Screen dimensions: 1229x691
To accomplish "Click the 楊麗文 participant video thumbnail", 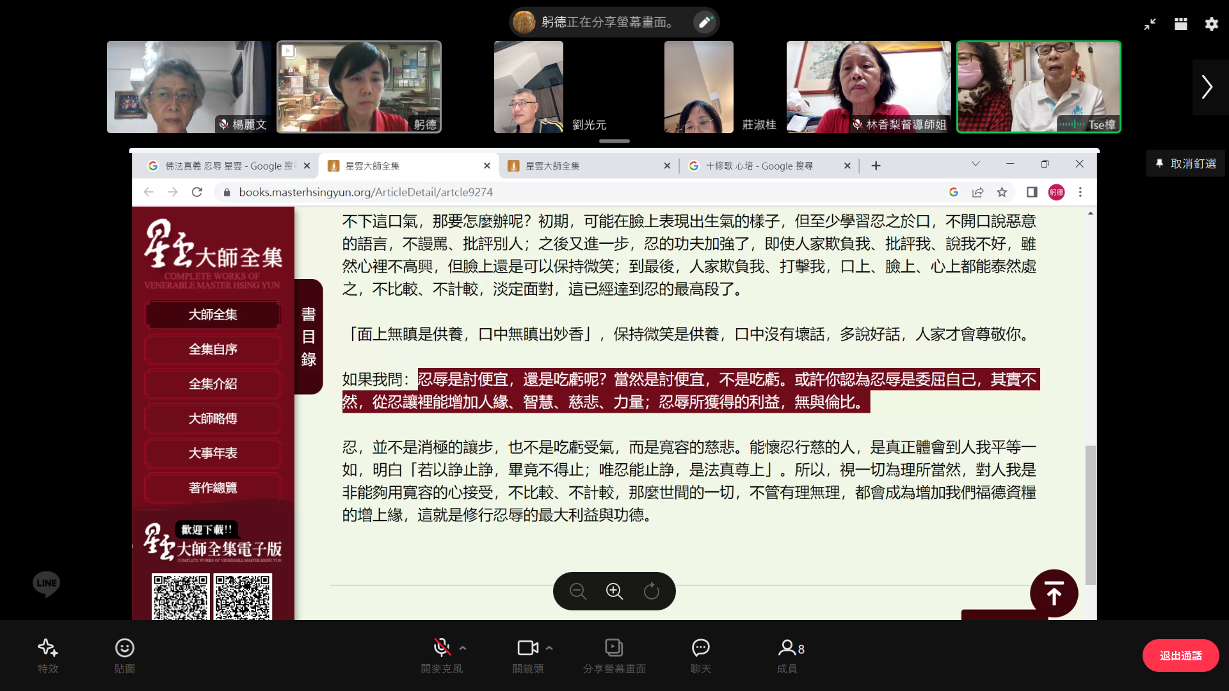I will (x=189, y=87).
